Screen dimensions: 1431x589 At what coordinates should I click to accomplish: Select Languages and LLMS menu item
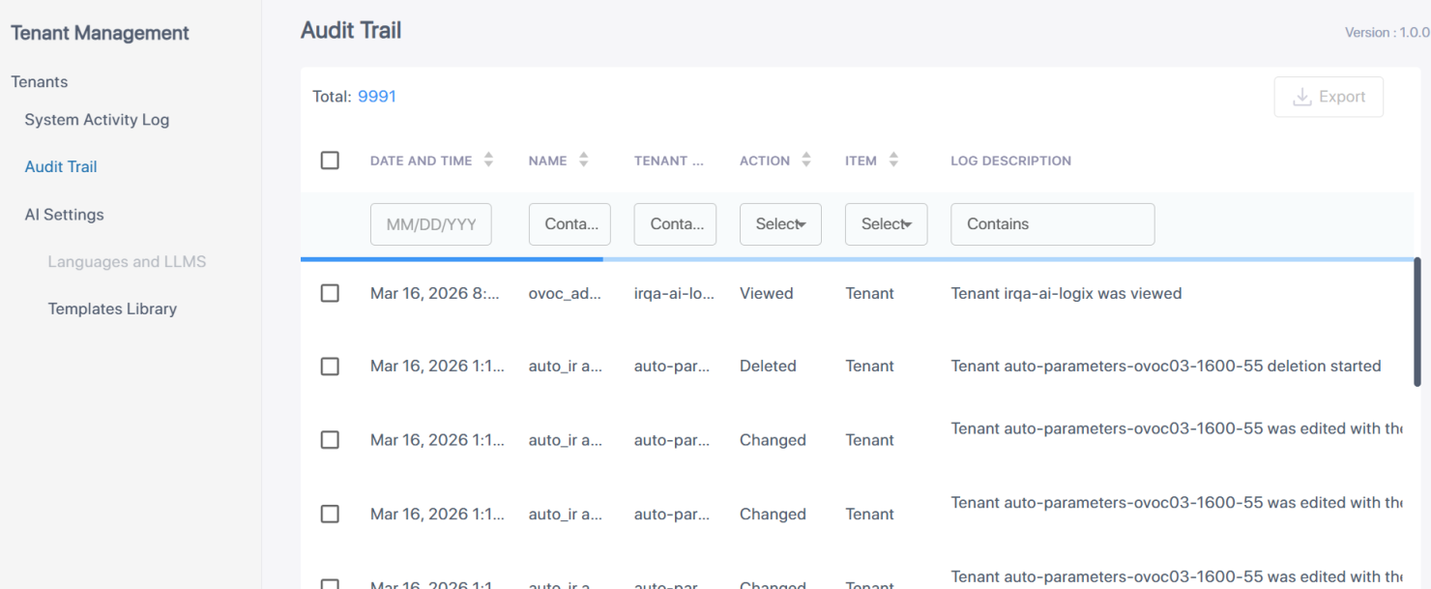click(x=127, y=261)
